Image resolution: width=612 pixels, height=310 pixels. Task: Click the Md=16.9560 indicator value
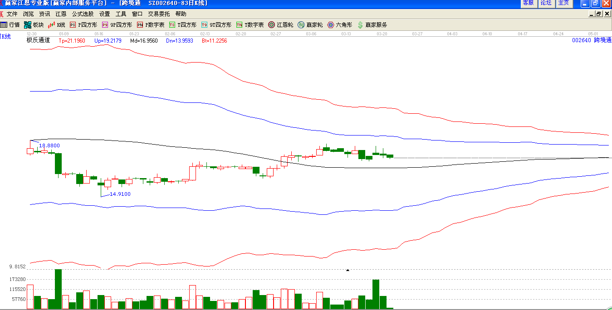[x=144, y=40]
